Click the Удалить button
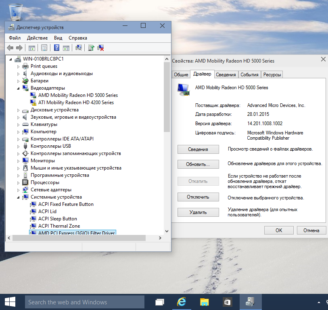The image size is (328, 310). pyautogui.click(x=198, y=212)
